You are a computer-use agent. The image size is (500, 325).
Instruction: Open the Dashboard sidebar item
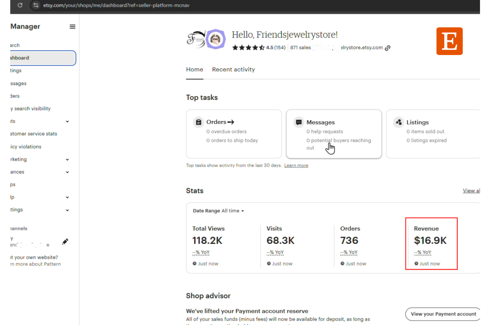pos(43,58)
